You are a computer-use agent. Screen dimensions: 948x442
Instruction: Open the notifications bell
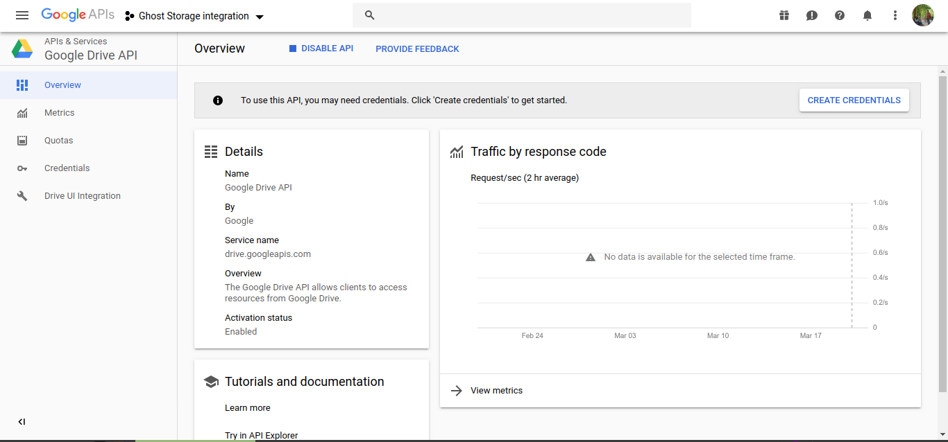[867, 15]
